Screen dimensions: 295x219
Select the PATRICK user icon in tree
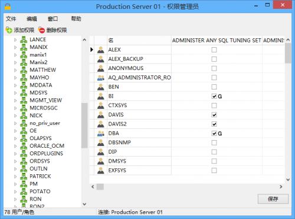click(24, 176)
